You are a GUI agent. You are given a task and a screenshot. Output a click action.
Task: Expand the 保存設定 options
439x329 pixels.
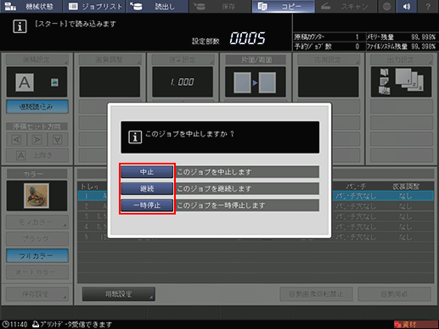pos(37,294)
